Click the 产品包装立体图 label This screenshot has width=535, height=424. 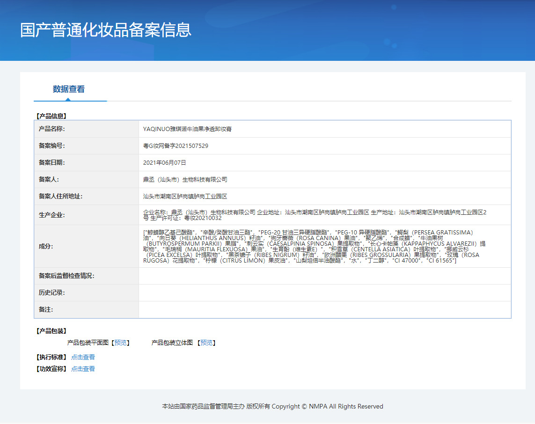(172, 343)
